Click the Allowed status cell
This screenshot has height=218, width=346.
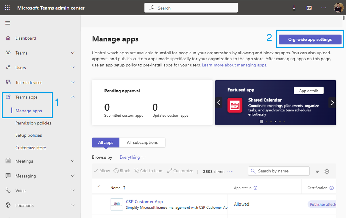pyautogui.click(x=242, y=204)
